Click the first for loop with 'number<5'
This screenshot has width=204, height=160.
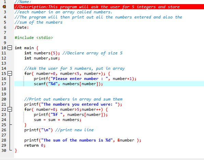point(67,74)
